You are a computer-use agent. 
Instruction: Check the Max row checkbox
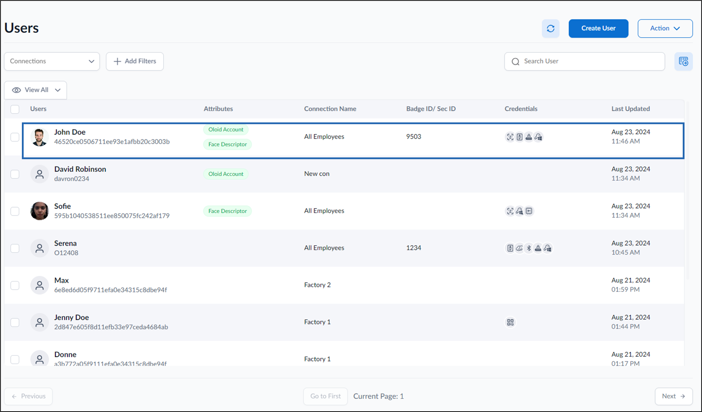(15, 285)
